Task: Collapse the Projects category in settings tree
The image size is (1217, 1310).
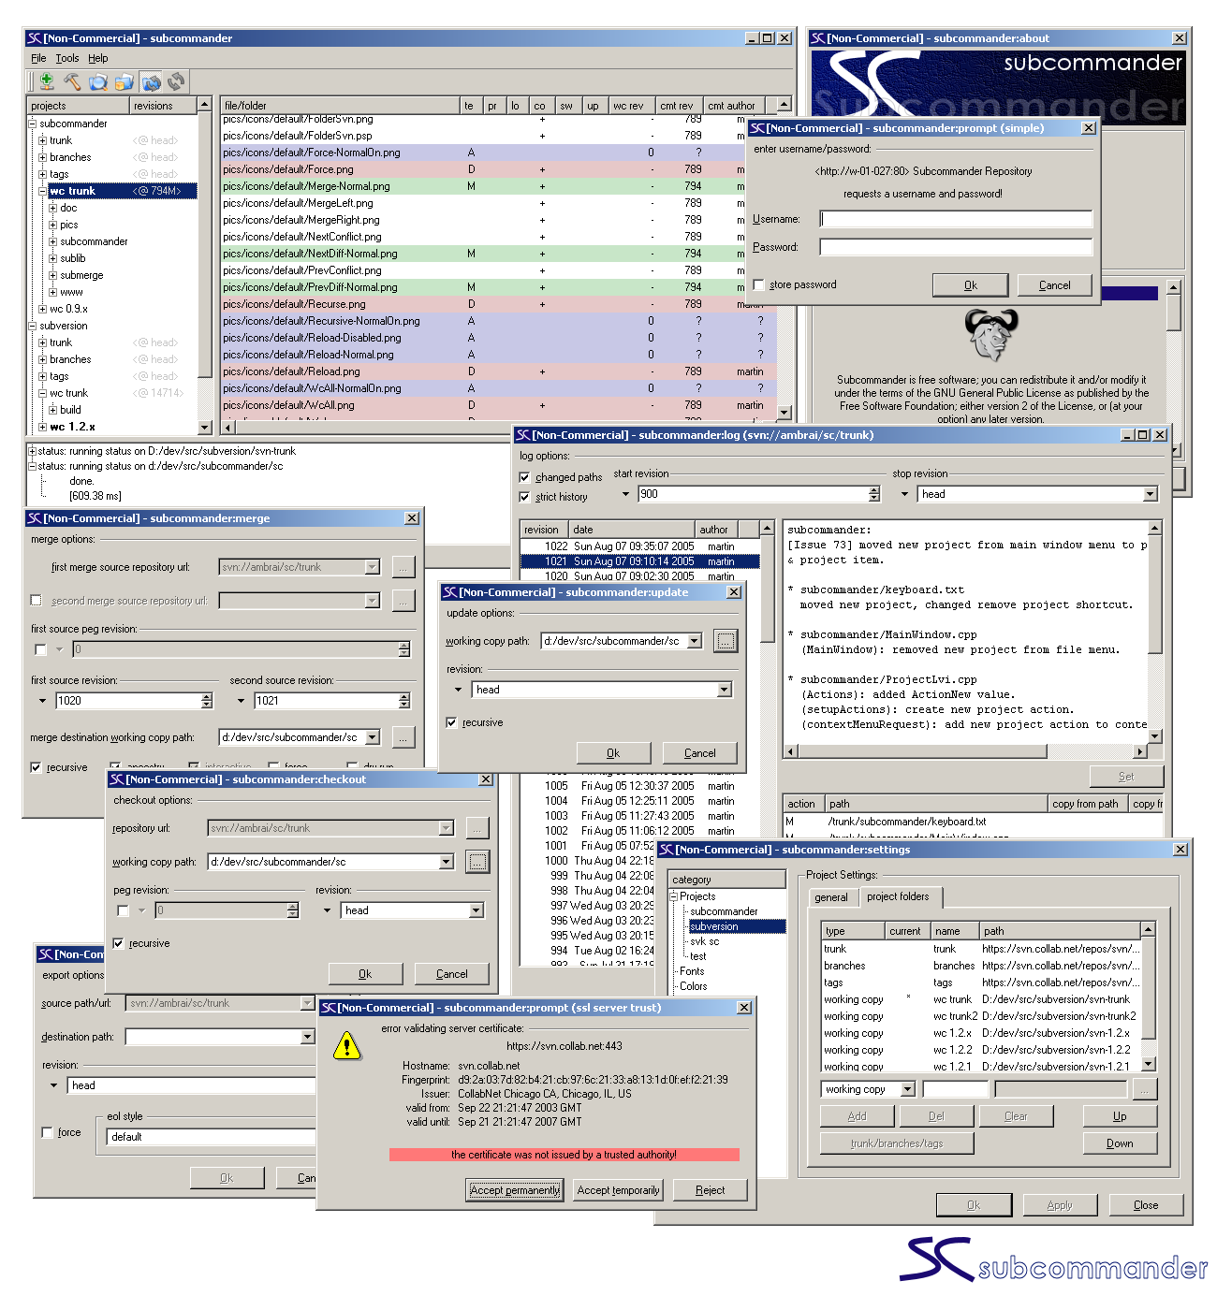Action: [673, 896]
